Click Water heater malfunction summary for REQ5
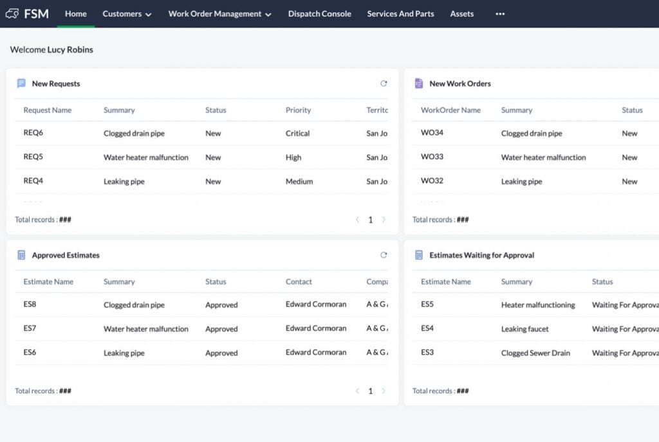659x442 pixels. coord(146,157)
